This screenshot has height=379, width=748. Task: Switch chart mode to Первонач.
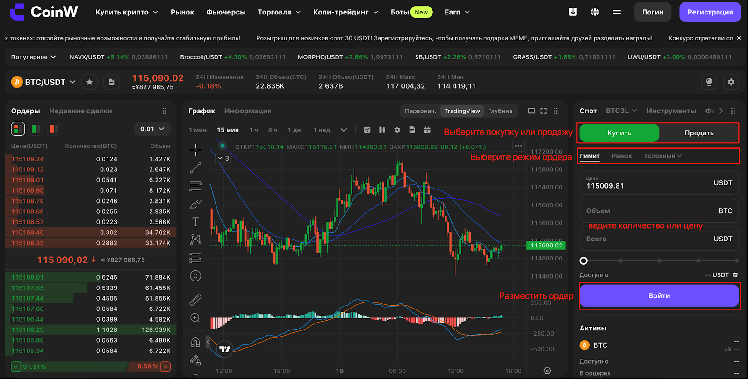[420, 111]
